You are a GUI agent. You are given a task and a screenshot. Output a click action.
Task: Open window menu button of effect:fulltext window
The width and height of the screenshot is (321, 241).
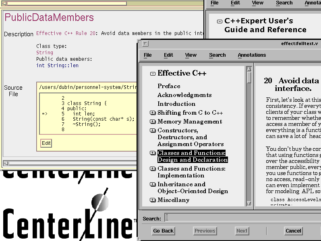point(145,43)
